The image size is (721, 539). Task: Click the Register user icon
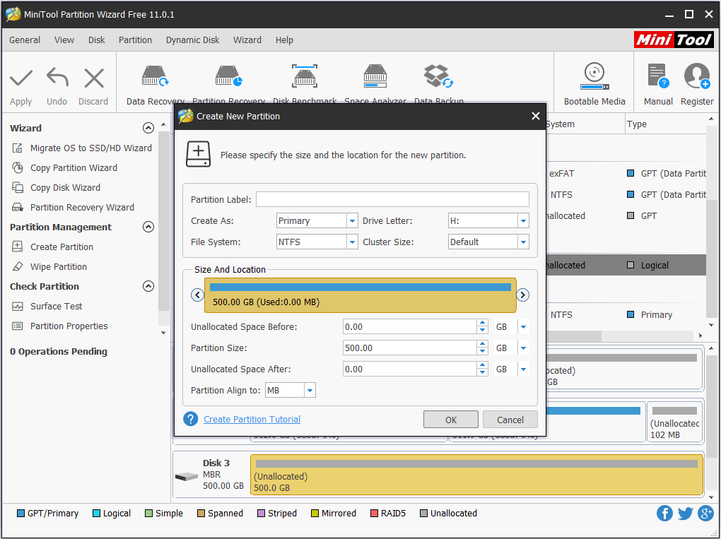[x=696, y=76]
